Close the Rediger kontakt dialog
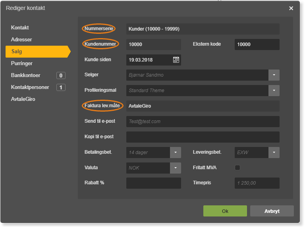Viewport: 305px width, 228px height. pyautogui.click(x=291, y=8)
